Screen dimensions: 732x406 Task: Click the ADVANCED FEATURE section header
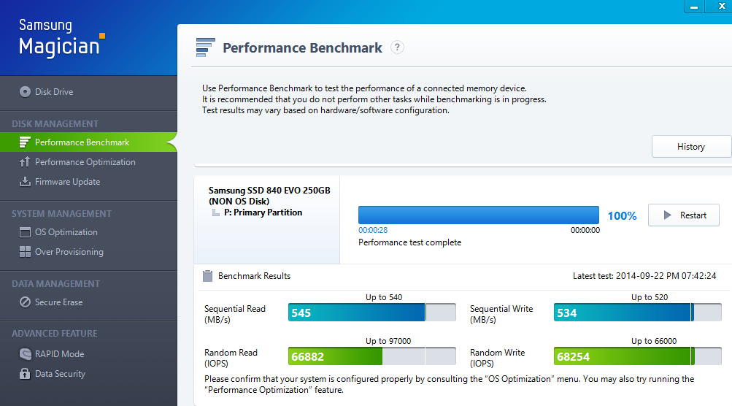tap(55, 334)
